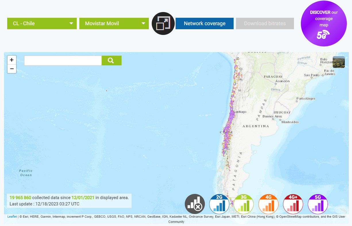Viewport: 352px width, 226px height.
Task: Click the fullscreen expand icon
Action: 163,23
